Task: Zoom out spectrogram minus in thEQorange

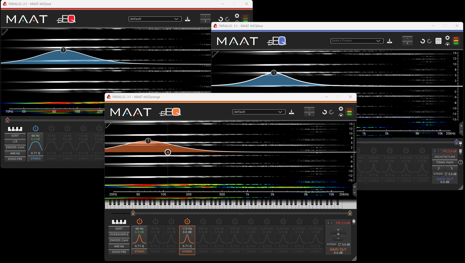Action: pyautogui.click(x=355, y=193)
